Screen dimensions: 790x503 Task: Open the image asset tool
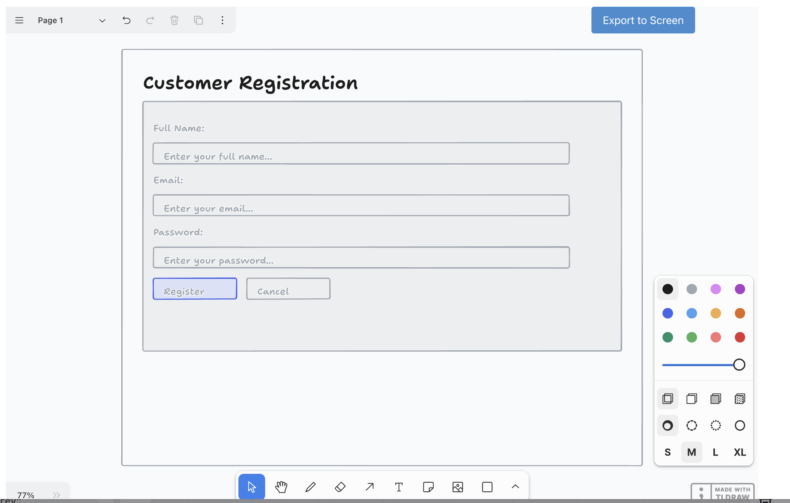click(458, 487)
